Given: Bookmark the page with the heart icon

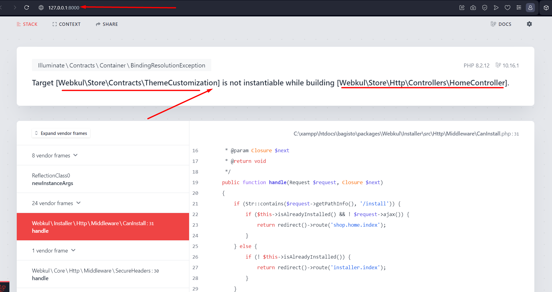Looking at the screenshot, I should pyautogui.click(x=508, y=8).
